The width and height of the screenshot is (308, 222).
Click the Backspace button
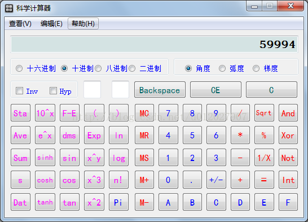160,90
